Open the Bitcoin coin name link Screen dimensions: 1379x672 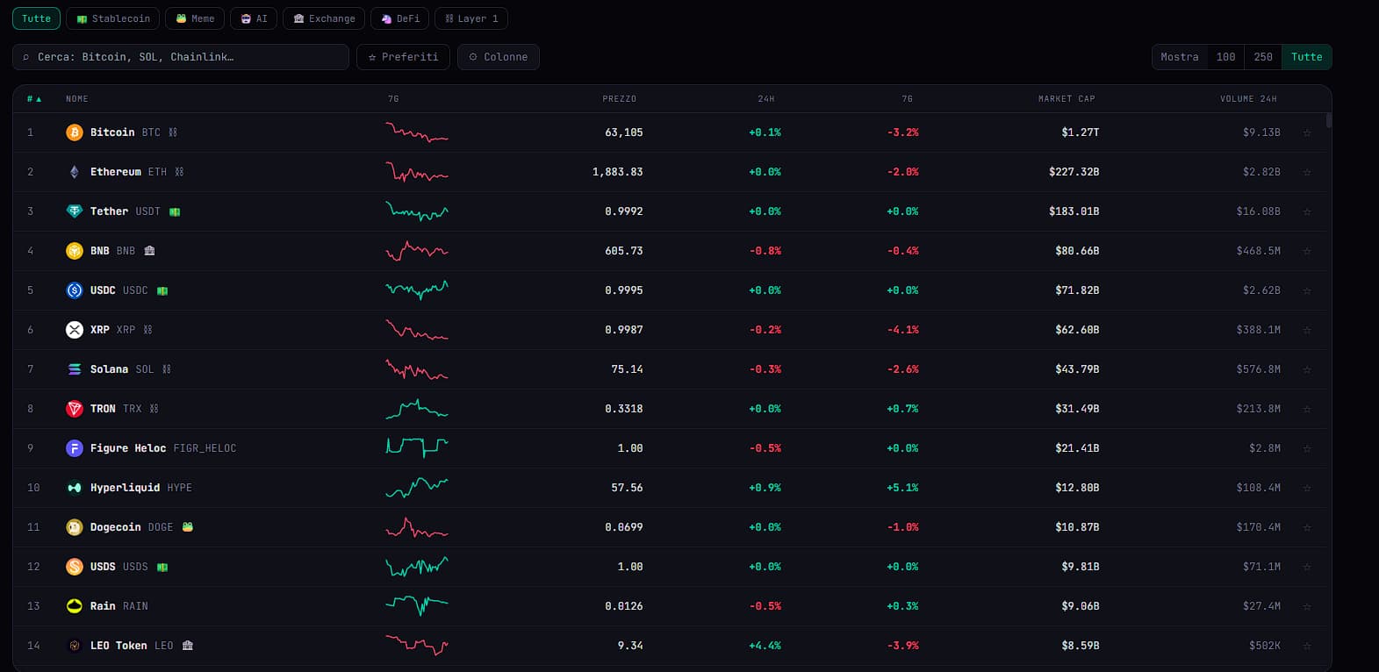tap(112, 132)
